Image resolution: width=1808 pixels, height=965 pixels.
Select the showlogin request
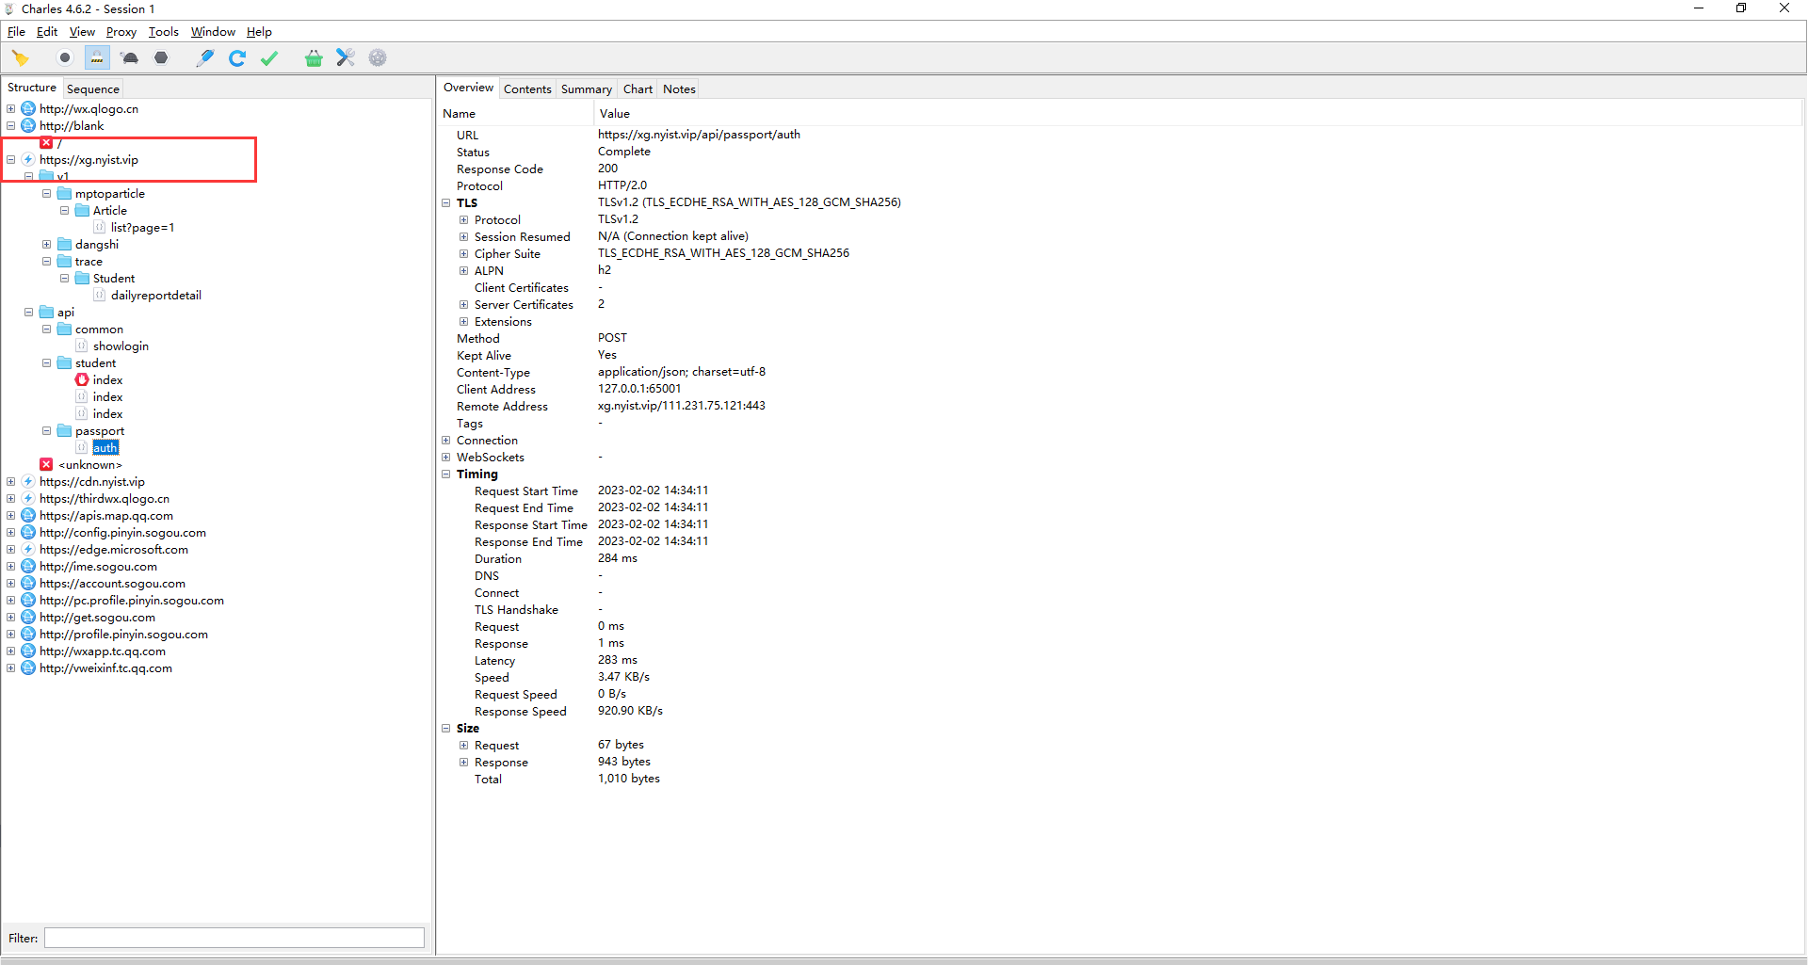(x=121, y=346)
